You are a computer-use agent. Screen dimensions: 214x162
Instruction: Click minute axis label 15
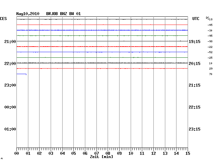pos(188,153)
